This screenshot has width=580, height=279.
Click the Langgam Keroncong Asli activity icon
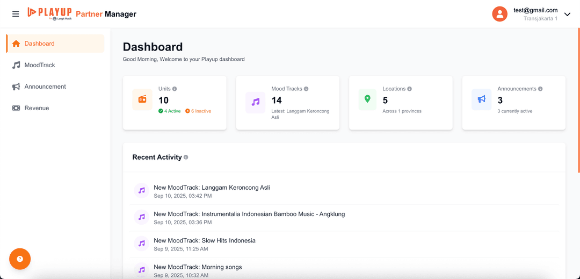pos(141,191)
